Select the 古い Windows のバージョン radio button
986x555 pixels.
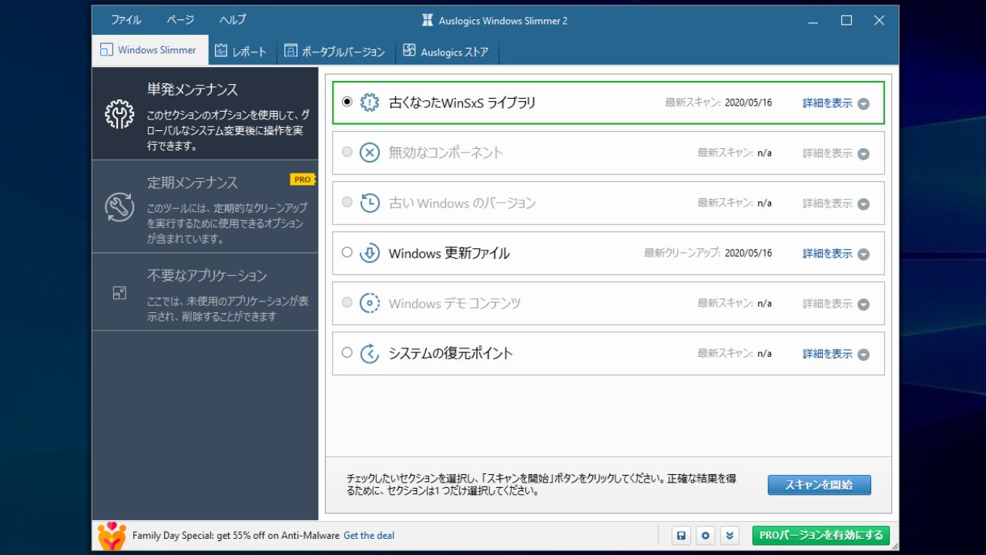[x=347, y=202]
